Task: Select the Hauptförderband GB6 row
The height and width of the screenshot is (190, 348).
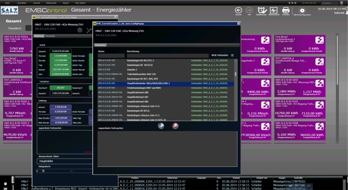Action: pyautogui.click(x=166, y=102)
